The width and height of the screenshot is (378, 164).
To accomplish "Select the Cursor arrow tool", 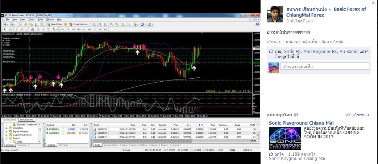I will click(5, 29).
